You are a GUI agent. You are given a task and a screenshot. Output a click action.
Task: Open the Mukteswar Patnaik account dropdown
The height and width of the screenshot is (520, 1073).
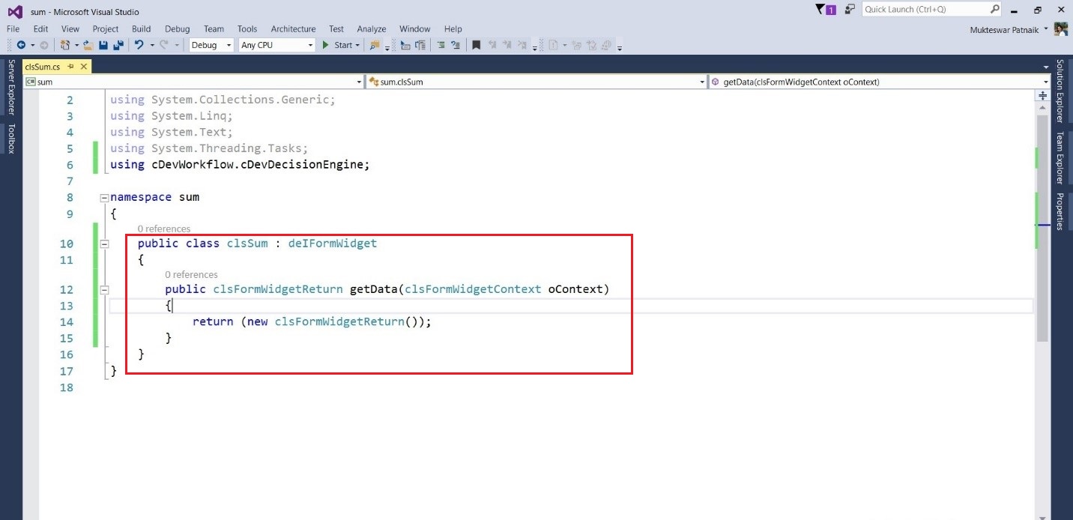(x=1045, y=29)
